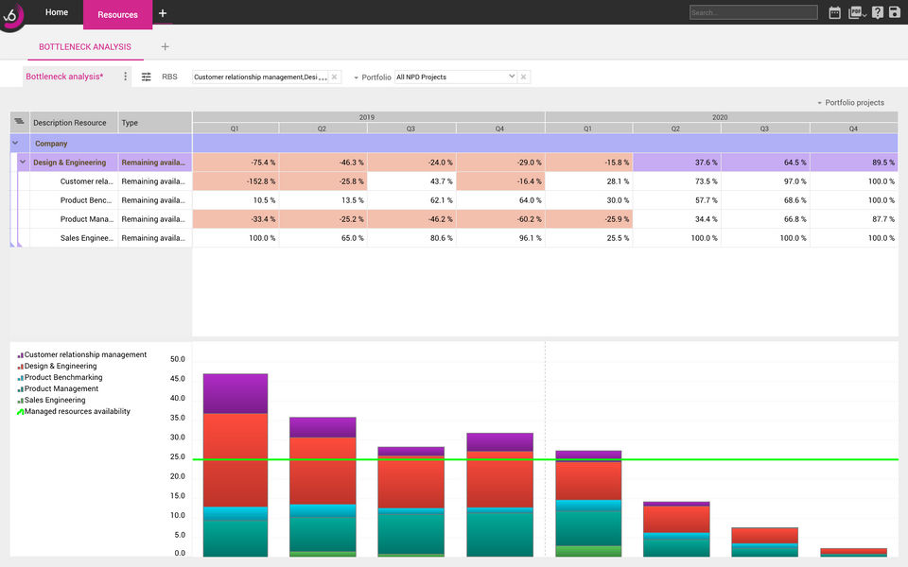Click the application logo in top-left corner

(x=13, y=15)
